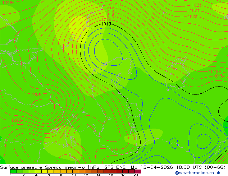Select the legend tick label '20'
This screenshot has width=228, height=176.
tap(136, 175)
